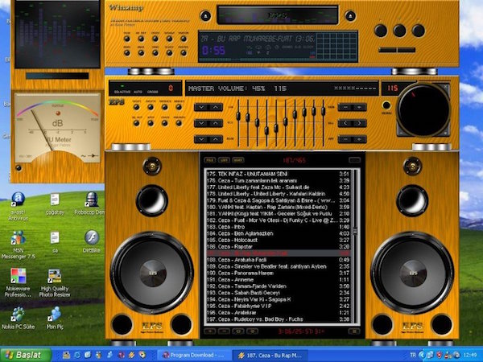Click the 0:55 elapsed time display

pos(213,50)
